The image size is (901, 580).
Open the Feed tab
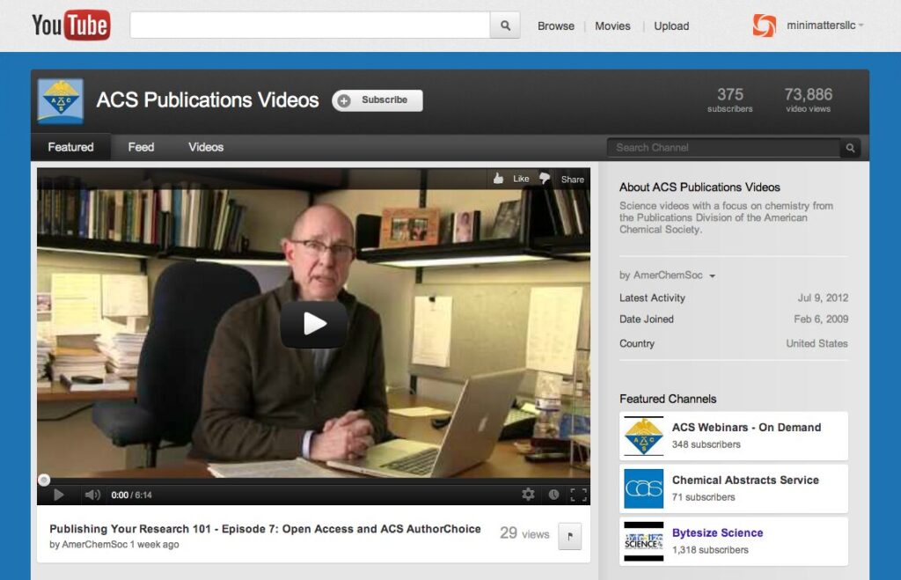click(141, 147)
